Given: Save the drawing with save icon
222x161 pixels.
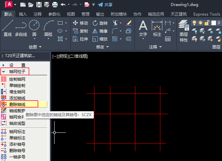Looking at the screenshot, I should tap(39, 5).
